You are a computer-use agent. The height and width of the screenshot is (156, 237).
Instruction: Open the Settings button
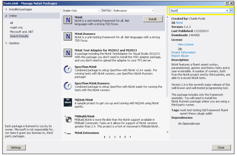[16, 148]
